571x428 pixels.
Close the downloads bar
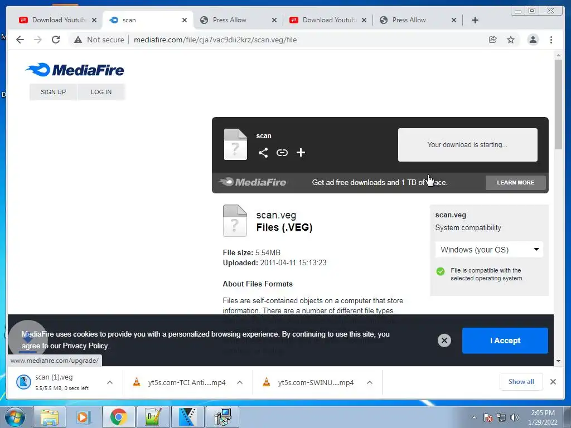tap(553, 382)
